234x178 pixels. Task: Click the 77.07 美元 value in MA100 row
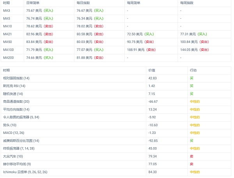pos(85,50)
